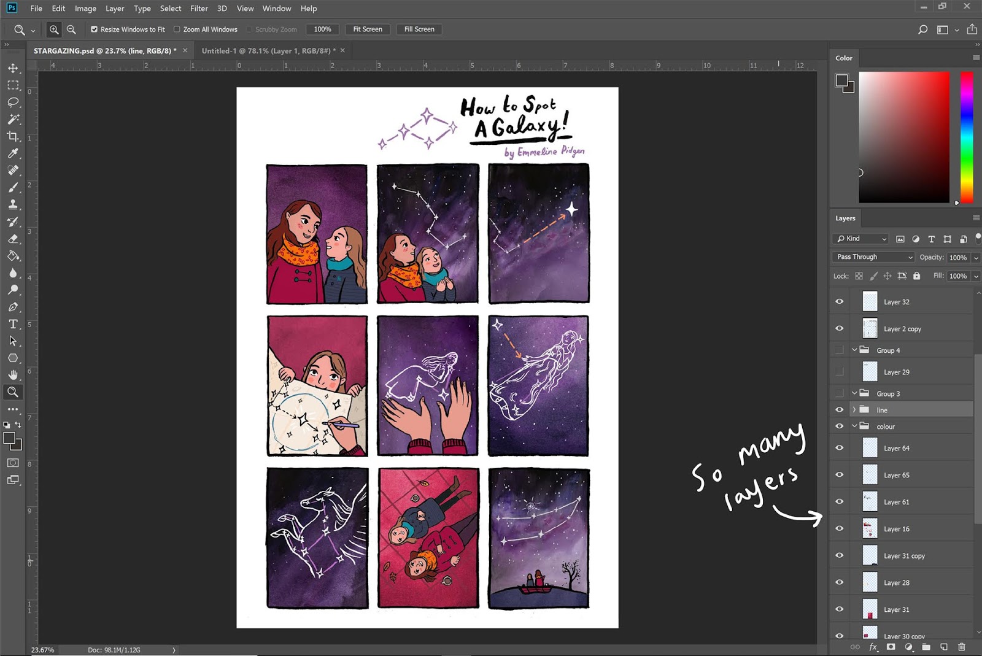This screenshot has width=982, height=656.
Task: Expand the line group folder
Action: pos(854,410)
